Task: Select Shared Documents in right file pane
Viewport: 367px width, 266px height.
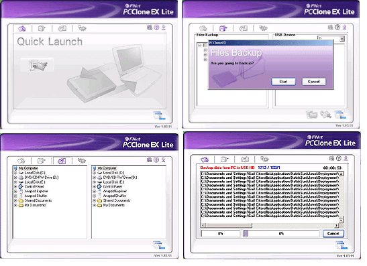Action: click(x=117, y=200)
